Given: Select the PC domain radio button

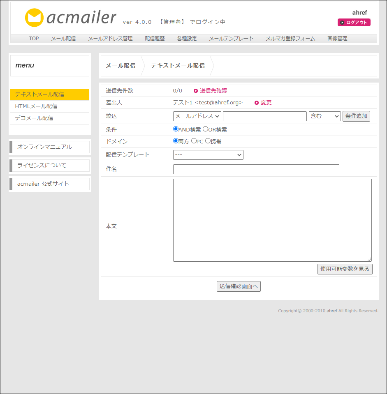Looking at the screenshot, I should pyautogui.click(x=195, y=142).
